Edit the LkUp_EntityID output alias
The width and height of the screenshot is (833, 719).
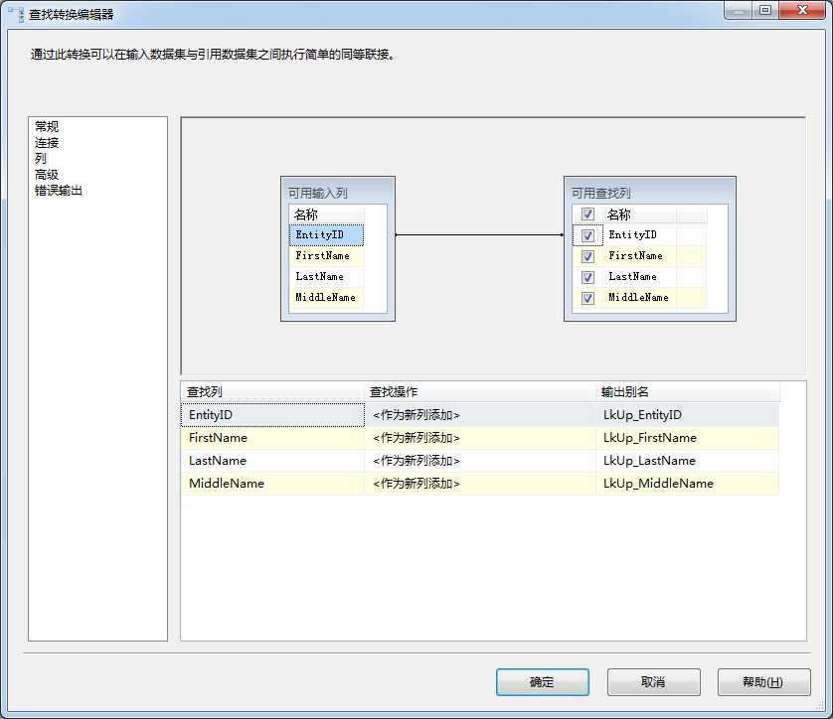pyautogui.click(x=688, y=415)
